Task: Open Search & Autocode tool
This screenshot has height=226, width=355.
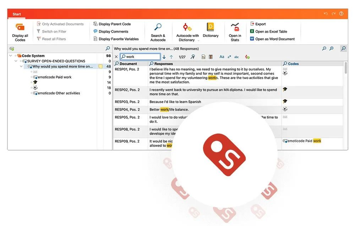Action: pos(158,32)
